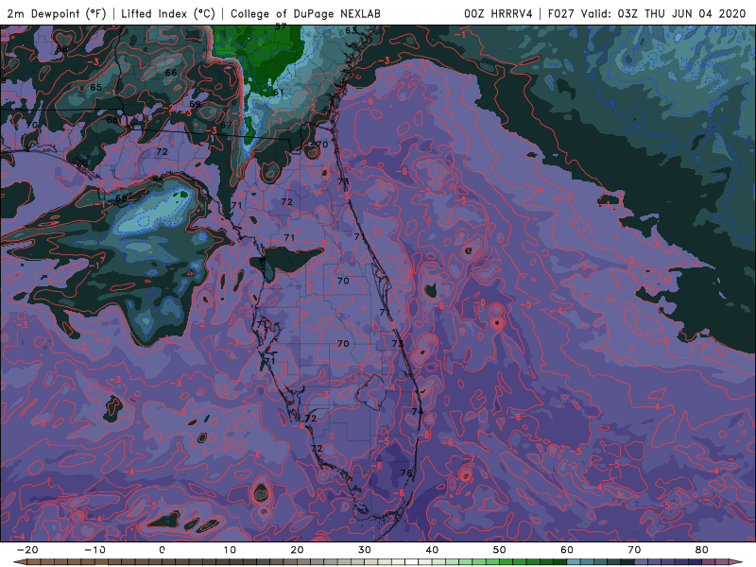The width and height of the screenshot is (756, 567).
Task: Click the "-10" label on the color scale
Action: (94, 550)
